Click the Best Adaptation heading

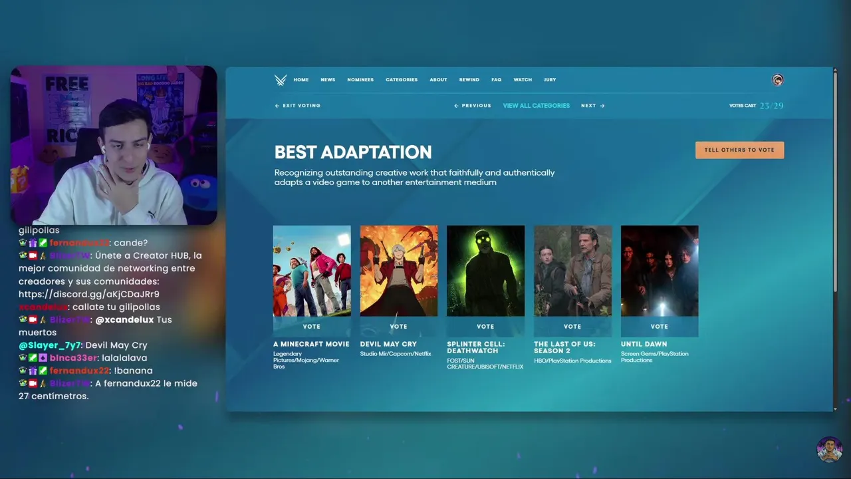pos(353,152)
